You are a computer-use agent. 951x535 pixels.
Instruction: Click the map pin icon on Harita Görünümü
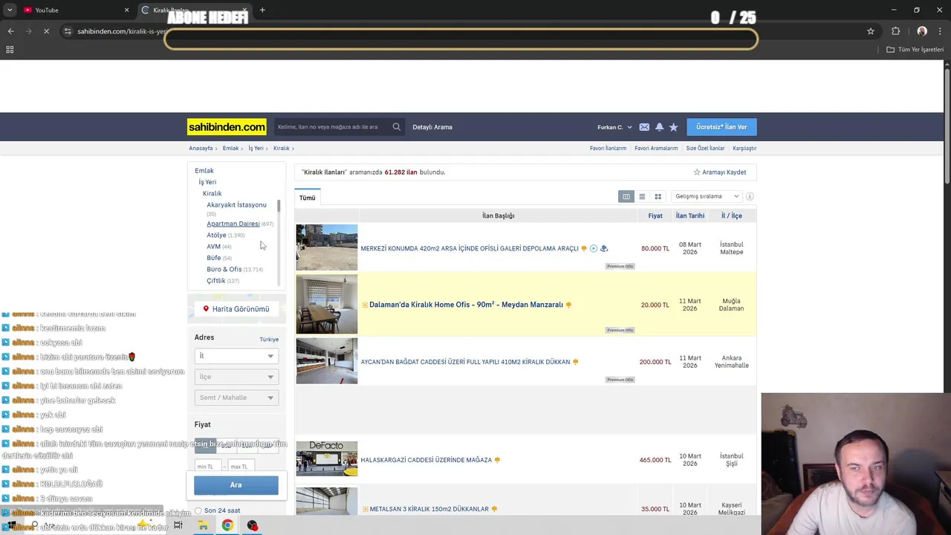(206, 308)
